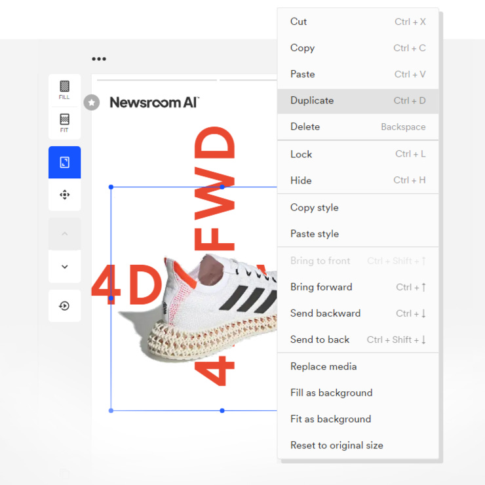Image resolution: width=485 pixels, height=485 pixels.
Task: Choose Send to back in the menu
Action: (358, 339)
